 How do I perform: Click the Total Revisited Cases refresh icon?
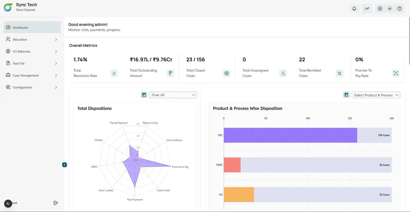tap(339, 73)
